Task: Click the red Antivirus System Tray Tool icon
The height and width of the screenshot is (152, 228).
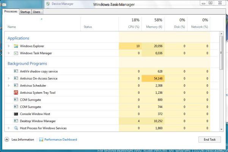Action: click(x=16, y=92)
